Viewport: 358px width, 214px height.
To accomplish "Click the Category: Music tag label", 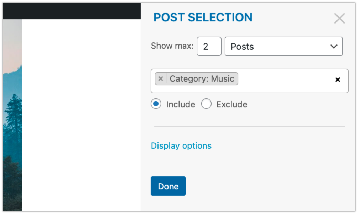I will pyautogui.click(x=202, y=79).
